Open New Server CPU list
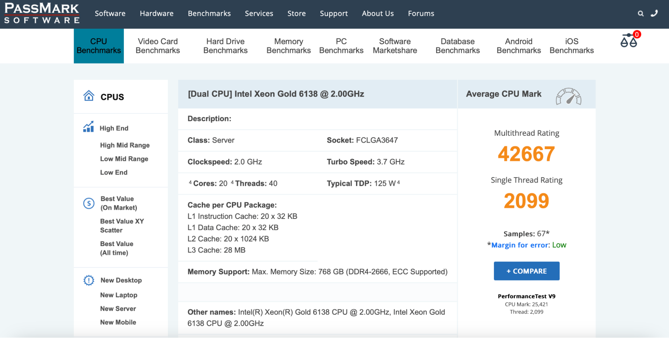This screenshot has width=669, height=338. [x=118, y=309]
